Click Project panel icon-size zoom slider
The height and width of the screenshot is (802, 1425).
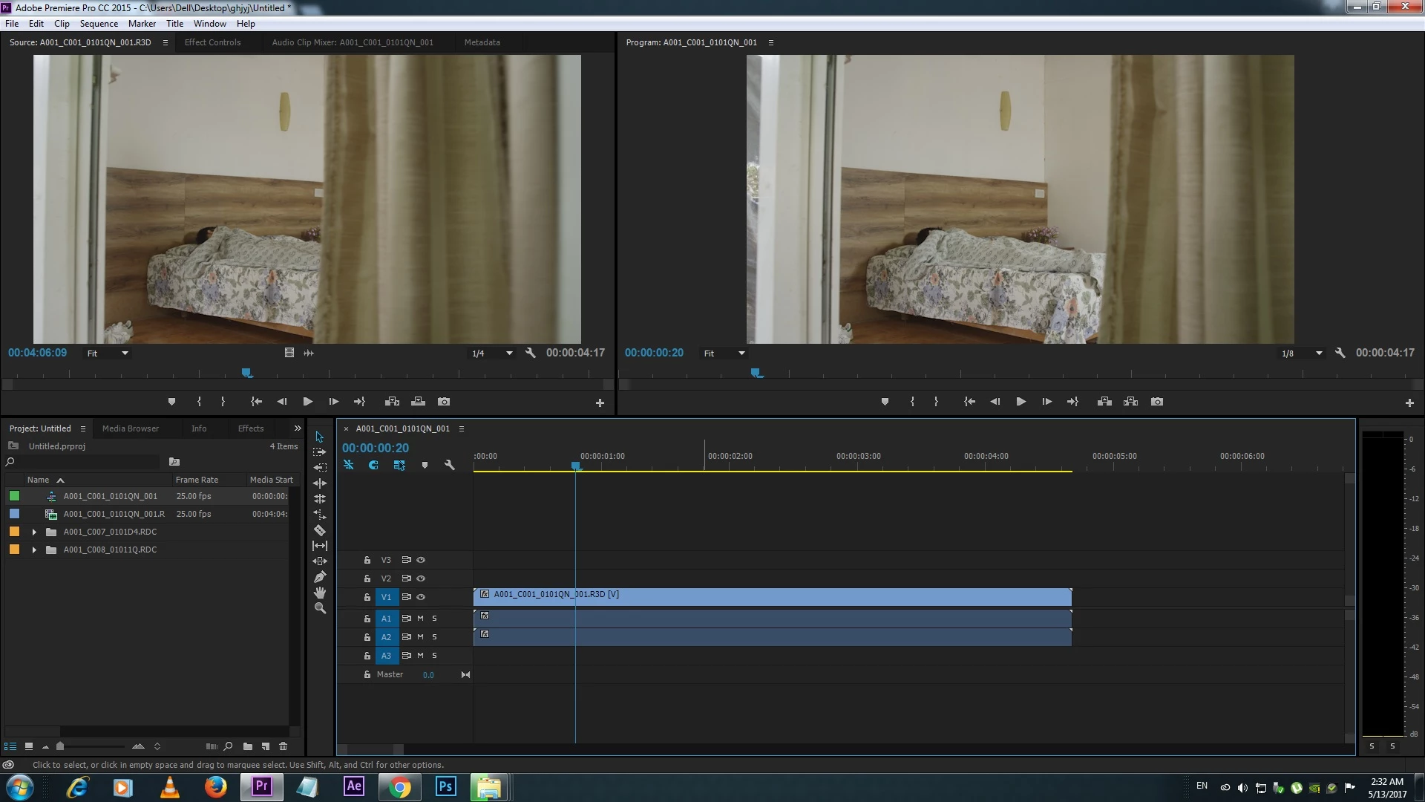[x=61, y=746]
